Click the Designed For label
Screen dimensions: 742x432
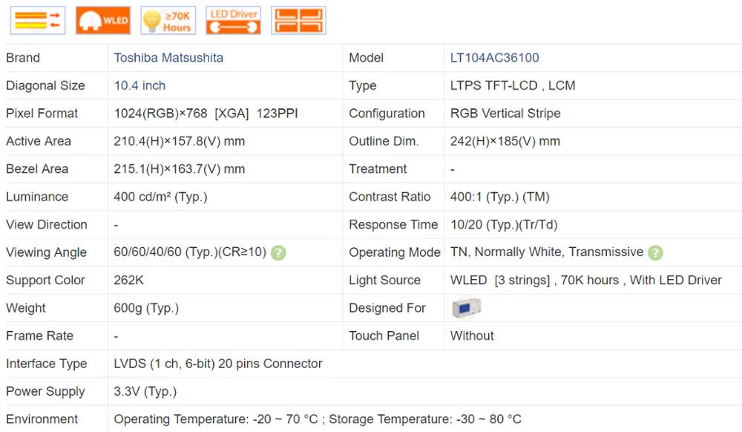[387, 308]
